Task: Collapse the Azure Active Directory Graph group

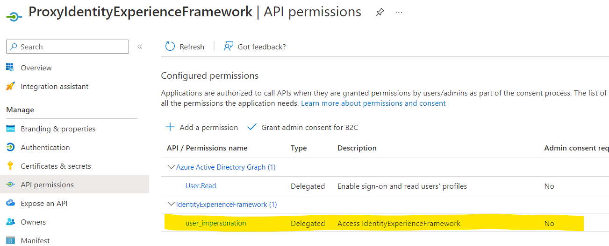Action: point(171,167)
